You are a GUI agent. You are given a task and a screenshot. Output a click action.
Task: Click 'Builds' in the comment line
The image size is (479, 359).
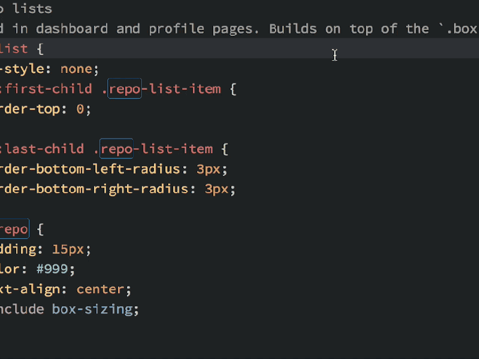coord(293,29)
